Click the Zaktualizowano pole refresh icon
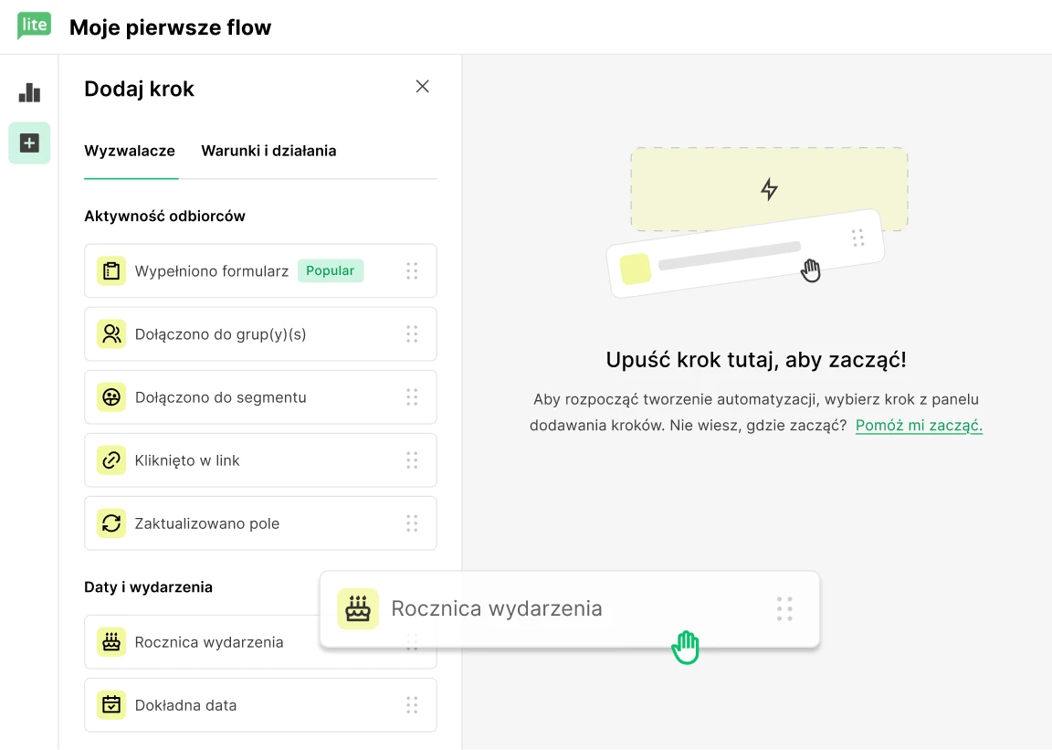This screenshot has width=1052, height=750. click(111, 523)
